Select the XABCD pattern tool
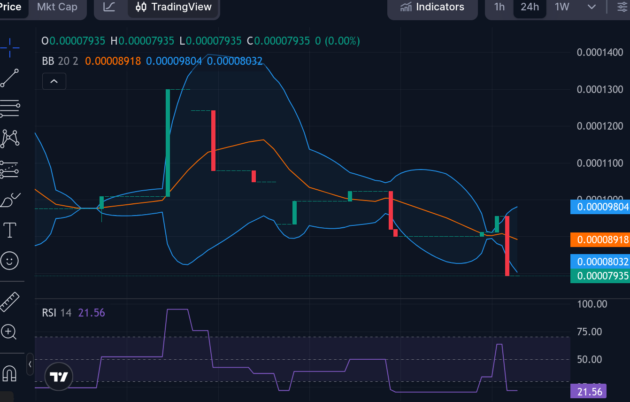Image resolution: width=630 pixels, height=402 pixels. tap(9, 138)
